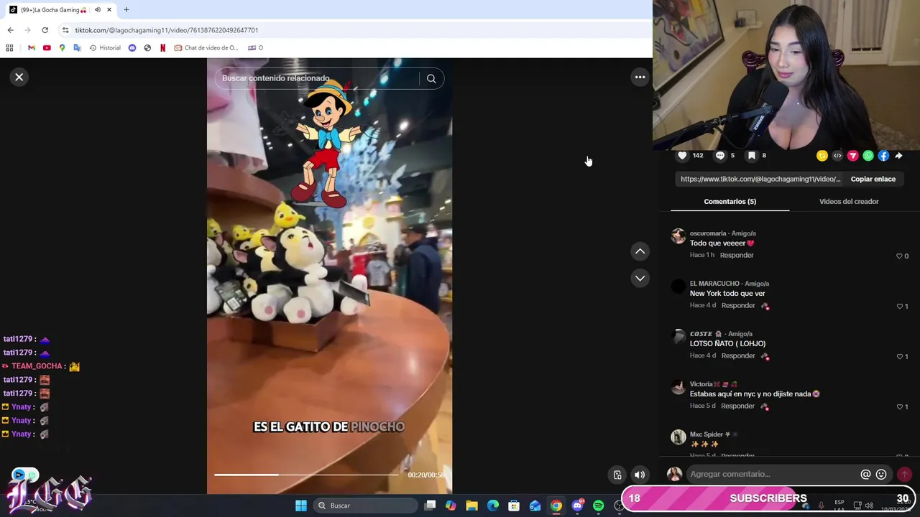
Task: Open the Gmail bookmark
Action: click(31, 47)
